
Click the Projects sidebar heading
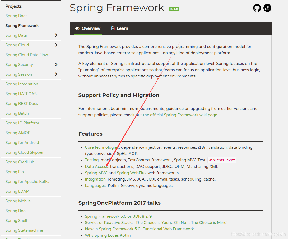[x=13, y=6]
